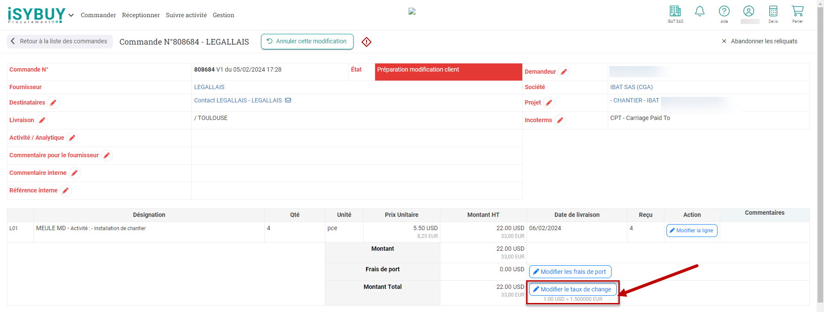The image size is (824, 312).
Task: Follow the LEGALLAIS supplier link
Action: pyautogui.click(x=209, y=87)
